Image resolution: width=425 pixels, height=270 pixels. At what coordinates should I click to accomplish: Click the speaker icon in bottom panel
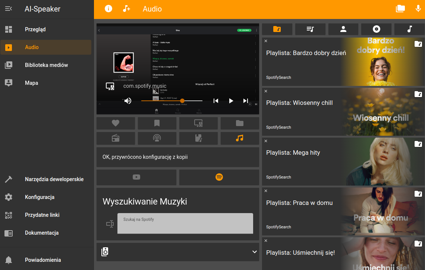[x=105, y=252]
